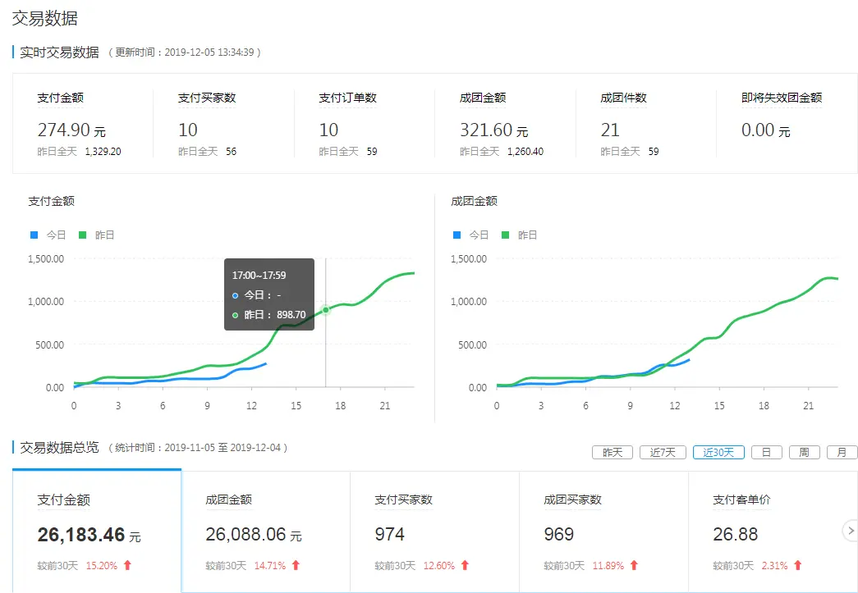Click the red up arrow in 支付金额 overview card

(x=127, y=565)
